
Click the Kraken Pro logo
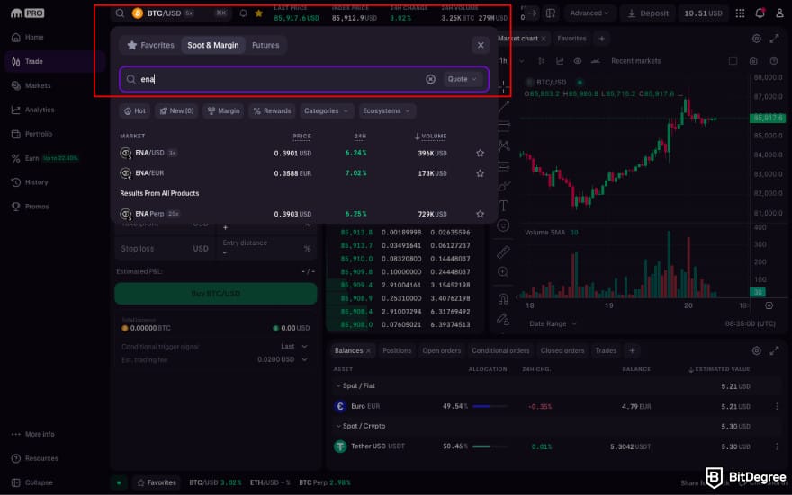[27, 13]
